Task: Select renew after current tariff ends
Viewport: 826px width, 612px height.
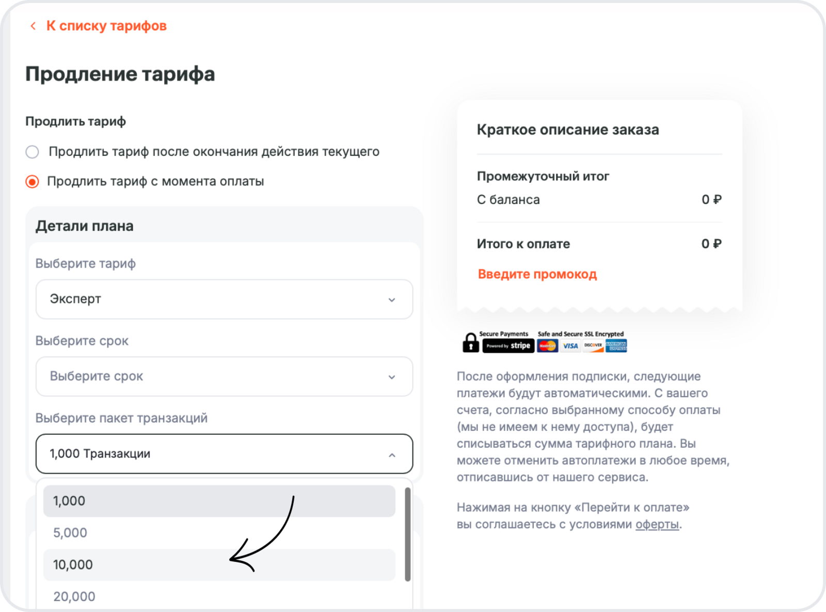Action: point(33,152)
